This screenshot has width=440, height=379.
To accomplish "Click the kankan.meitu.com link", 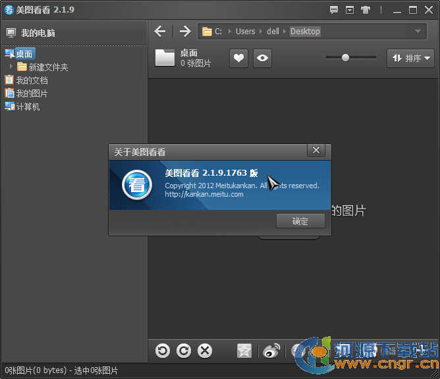I will point(204,194).
